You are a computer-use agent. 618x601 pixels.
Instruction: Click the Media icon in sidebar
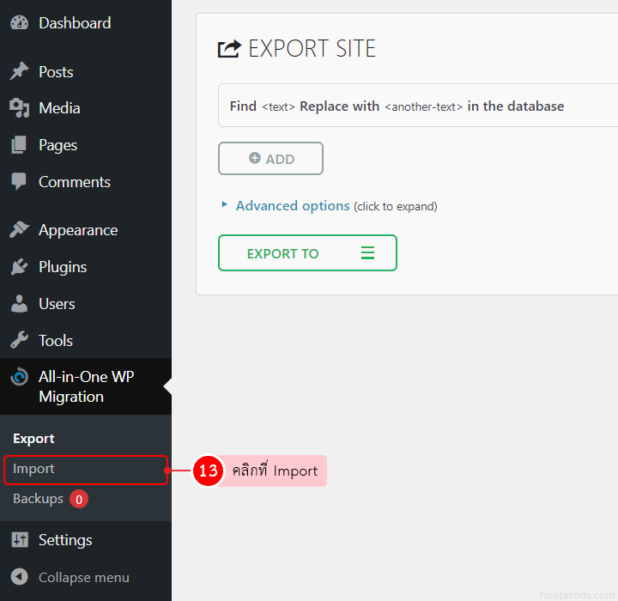pyautogui.click(x=19, y=108)
